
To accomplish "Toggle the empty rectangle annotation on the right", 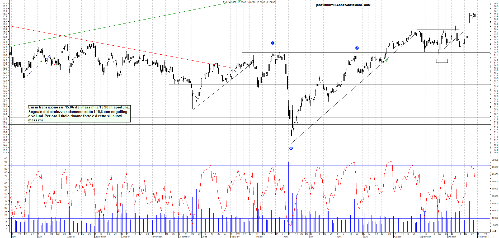I will [442, 60].
